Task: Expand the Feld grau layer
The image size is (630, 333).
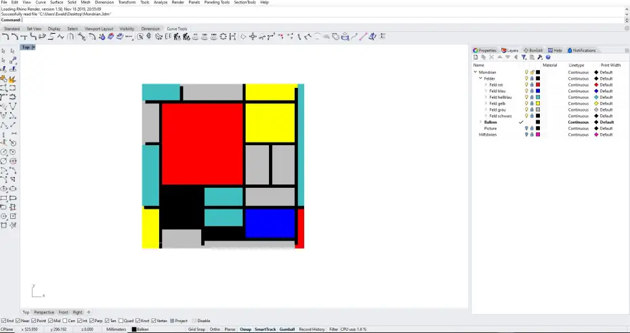Action: (x=486, y=110)
